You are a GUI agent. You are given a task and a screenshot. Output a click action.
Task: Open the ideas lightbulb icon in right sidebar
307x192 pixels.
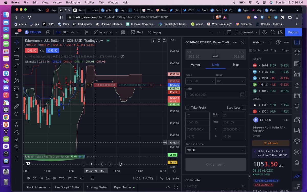point(297,106)
